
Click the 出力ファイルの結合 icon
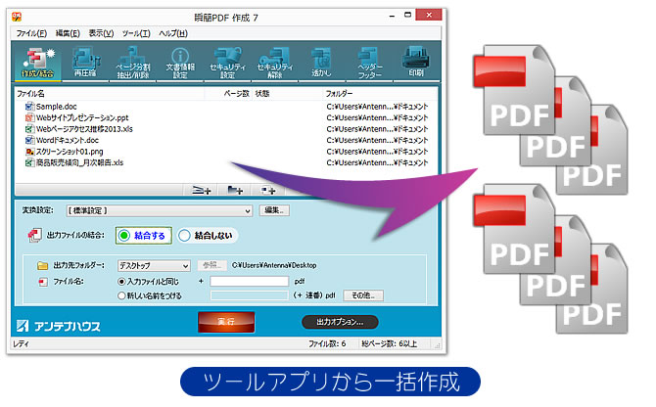[x=34, y=235]
